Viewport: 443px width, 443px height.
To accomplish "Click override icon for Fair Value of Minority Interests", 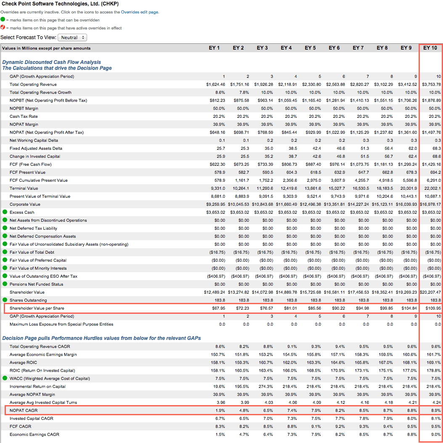I will tap(5, 268).
